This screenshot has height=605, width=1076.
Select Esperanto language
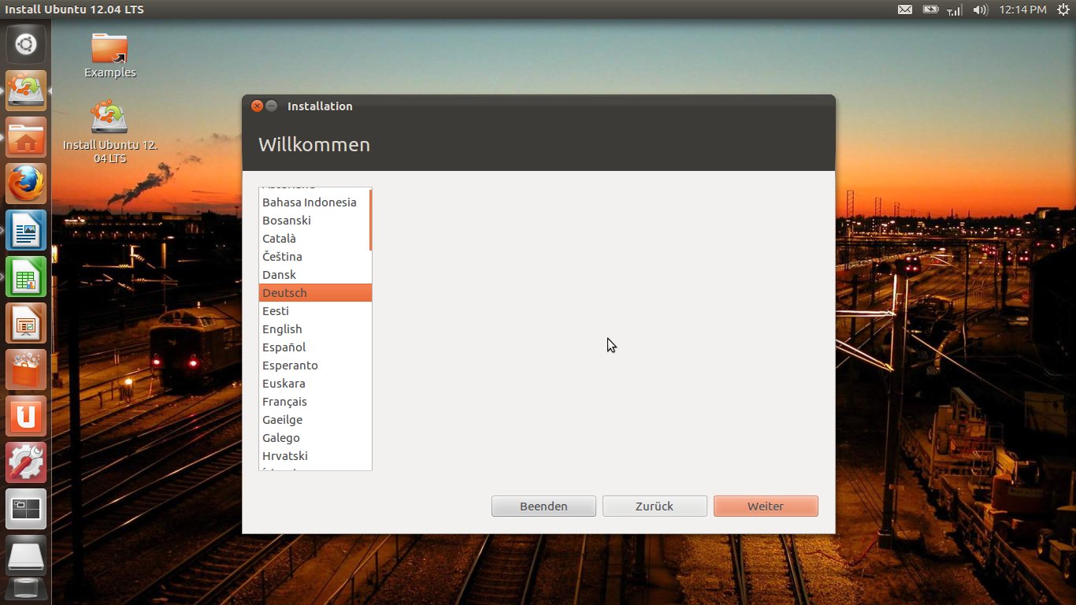point(314,366)
